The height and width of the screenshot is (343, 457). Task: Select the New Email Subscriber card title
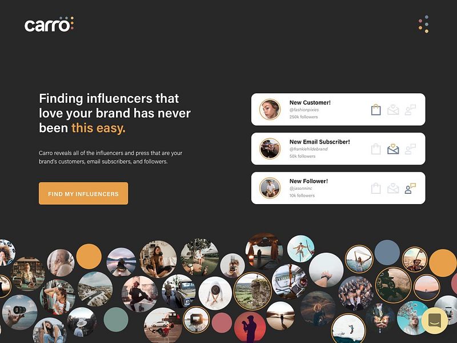[319, 142]
